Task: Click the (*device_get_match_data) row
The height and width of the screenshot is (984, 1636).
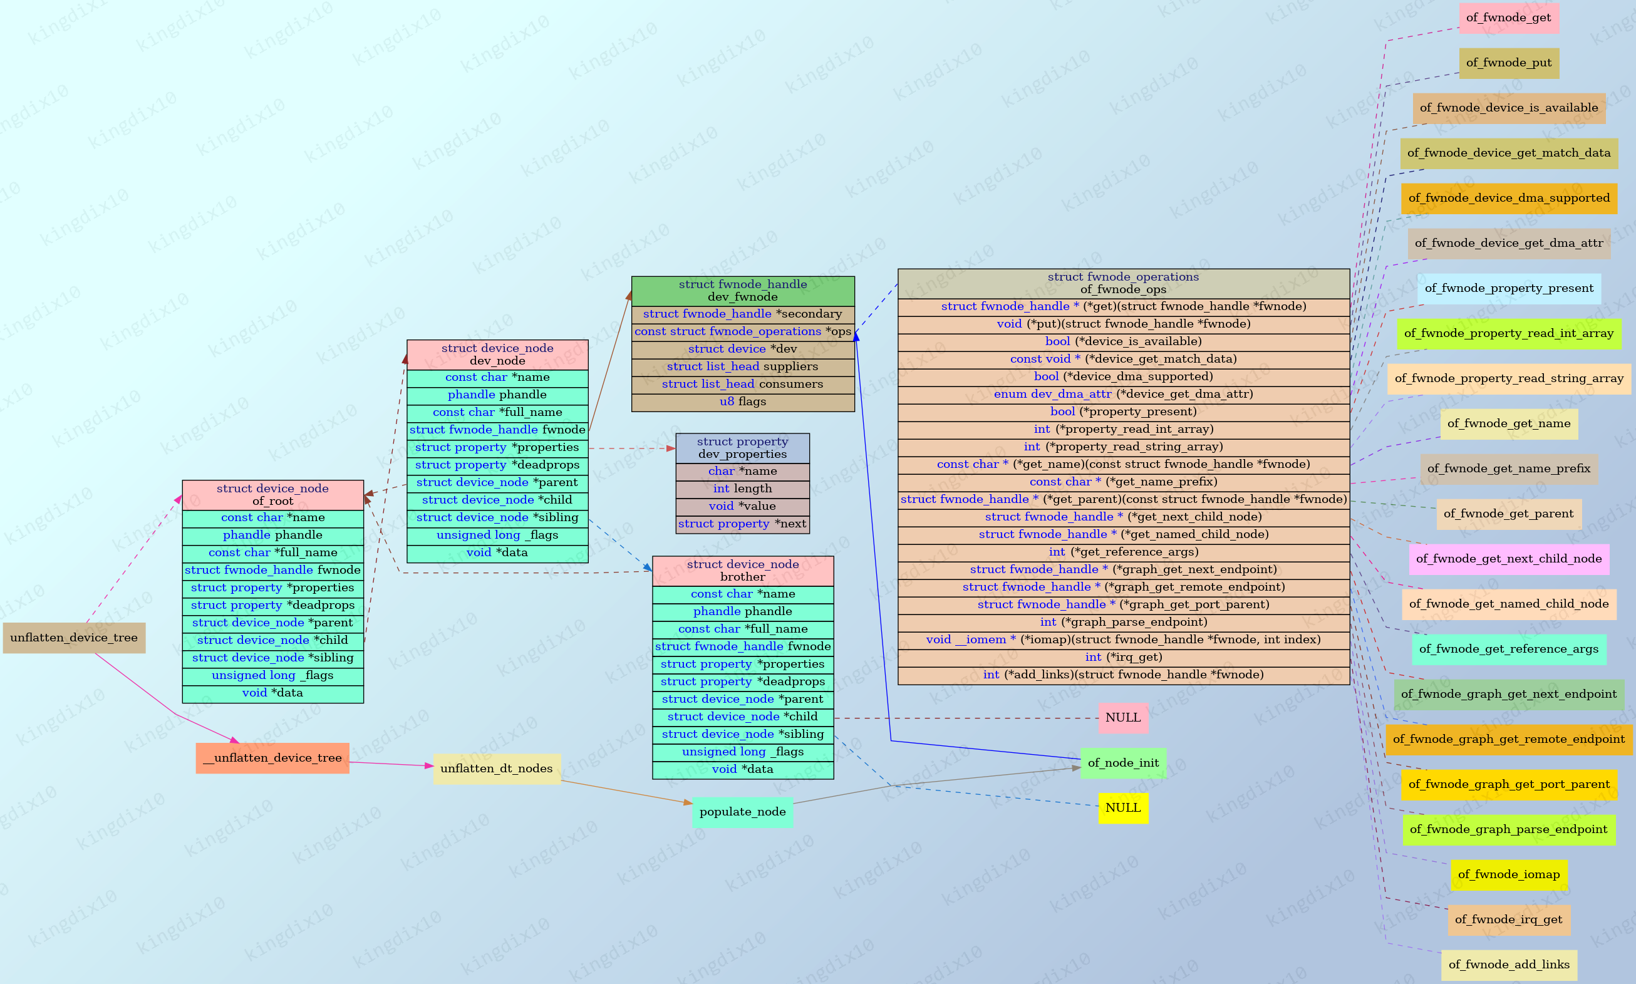Action: click(1124, 360)
